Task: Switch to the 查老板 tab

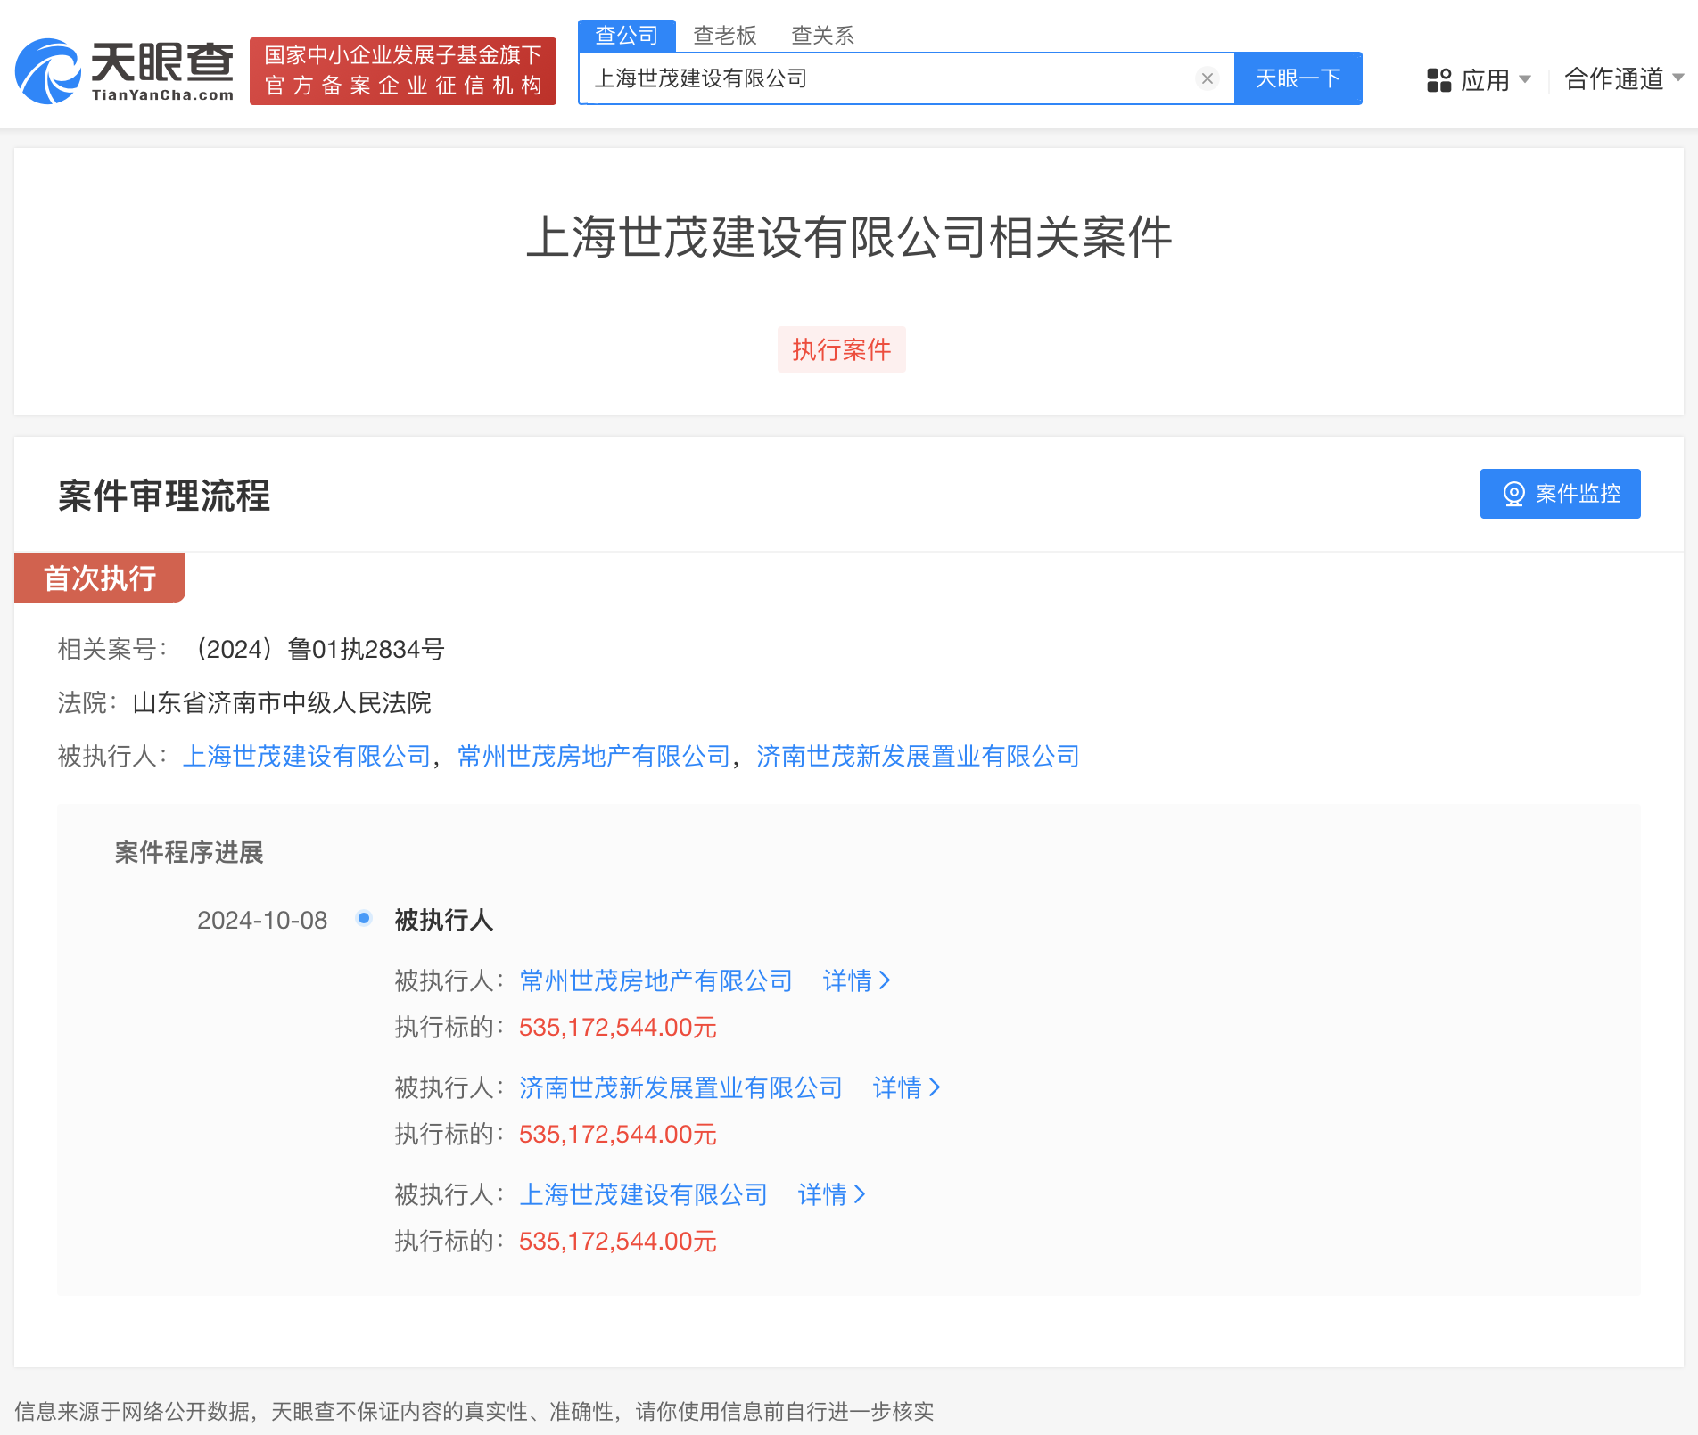Action: (x=725, y=36)
